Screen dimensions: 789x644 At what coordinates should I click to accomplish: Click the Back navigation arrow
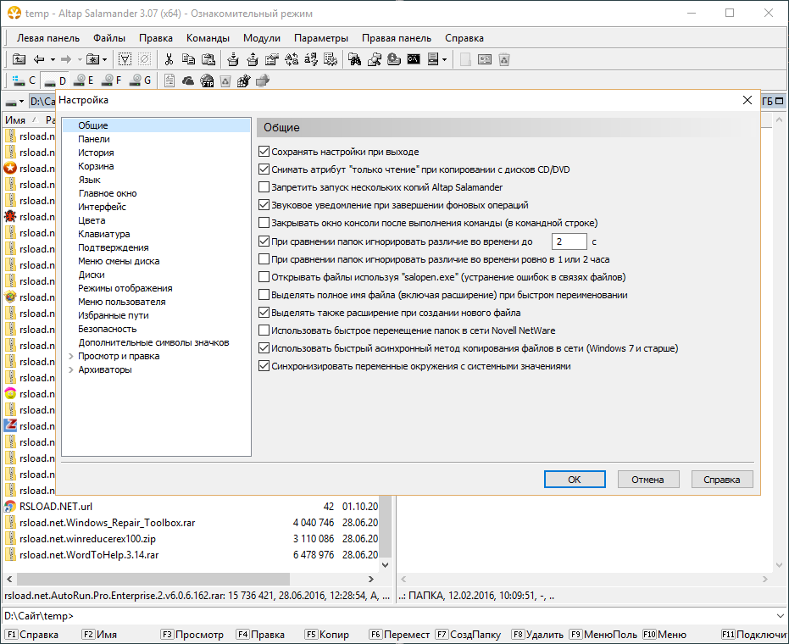tap(39, 59)
